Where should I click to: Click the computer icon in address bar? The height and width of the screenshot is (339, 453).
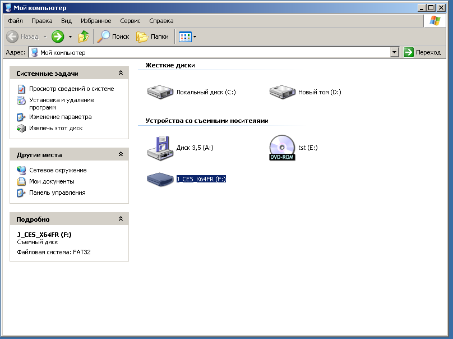tap(34, 52)
